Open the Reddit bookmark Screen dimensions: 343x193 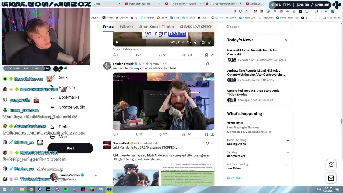coord(162,18)
